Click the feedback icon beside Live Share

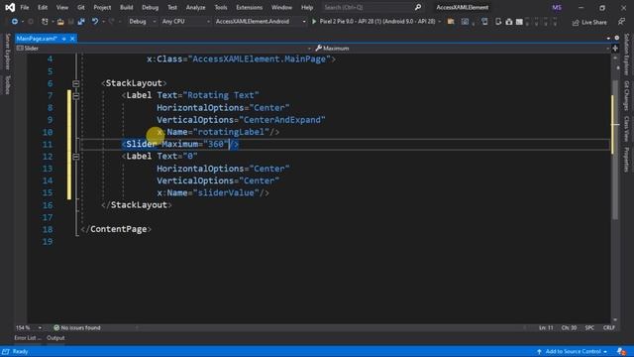pos(621,22)
